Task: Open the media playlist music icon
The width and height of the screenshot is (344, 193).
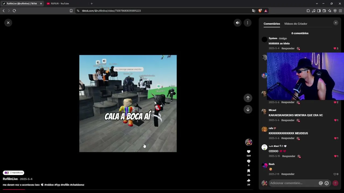Action: [x=313, y=11]
